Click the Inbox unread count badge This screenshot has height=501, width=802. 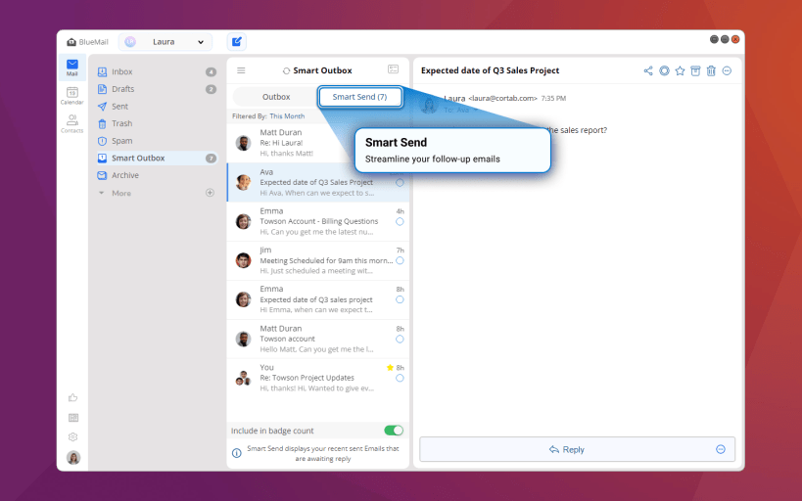[x=211, y=72]
